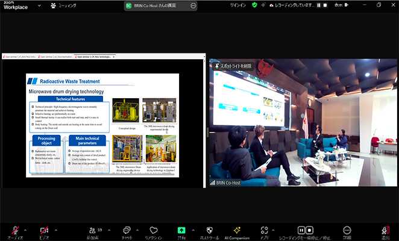
Task: Open the apps icon in toolbar
Action: click(264, 230)
